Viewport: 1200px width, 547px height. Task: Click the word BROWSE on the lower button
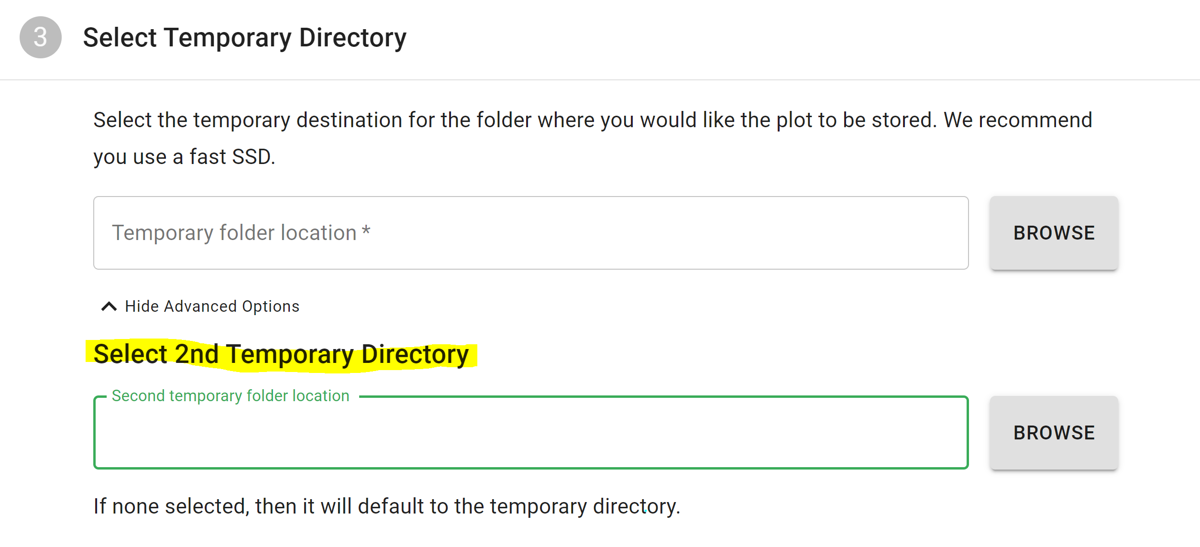point(1054,433)
